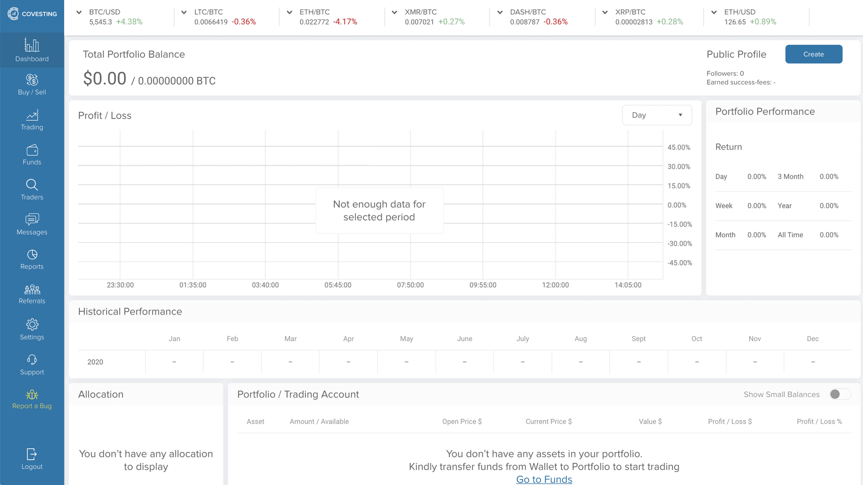Click the Logout icon
The width and height of the screenshot is (863, 485).
32,454
